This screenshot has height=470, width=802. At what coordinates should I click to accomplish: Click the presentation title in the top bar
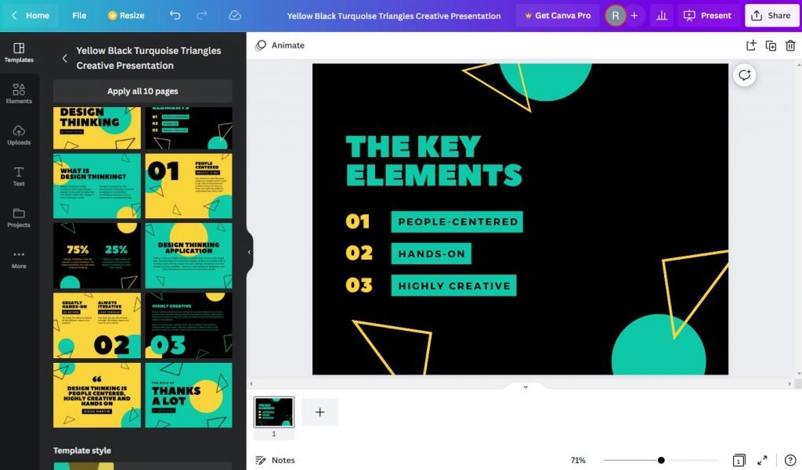(x=394, y=16)
